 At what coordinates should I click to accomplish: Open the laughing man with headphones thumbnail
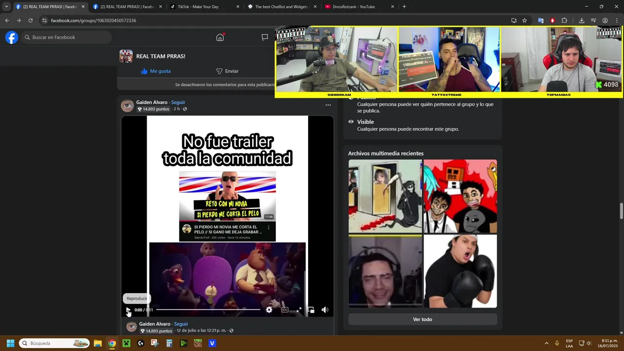tap(385, 271)
